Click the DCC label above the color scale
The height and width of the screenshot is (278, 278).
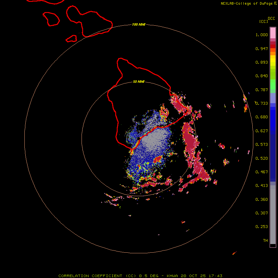point(272,19)
